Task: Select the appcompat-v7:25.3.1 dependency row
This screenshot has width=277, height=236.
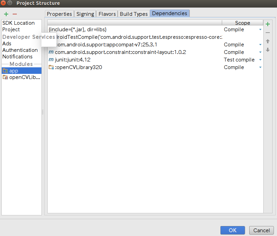Action: (155, 45)
